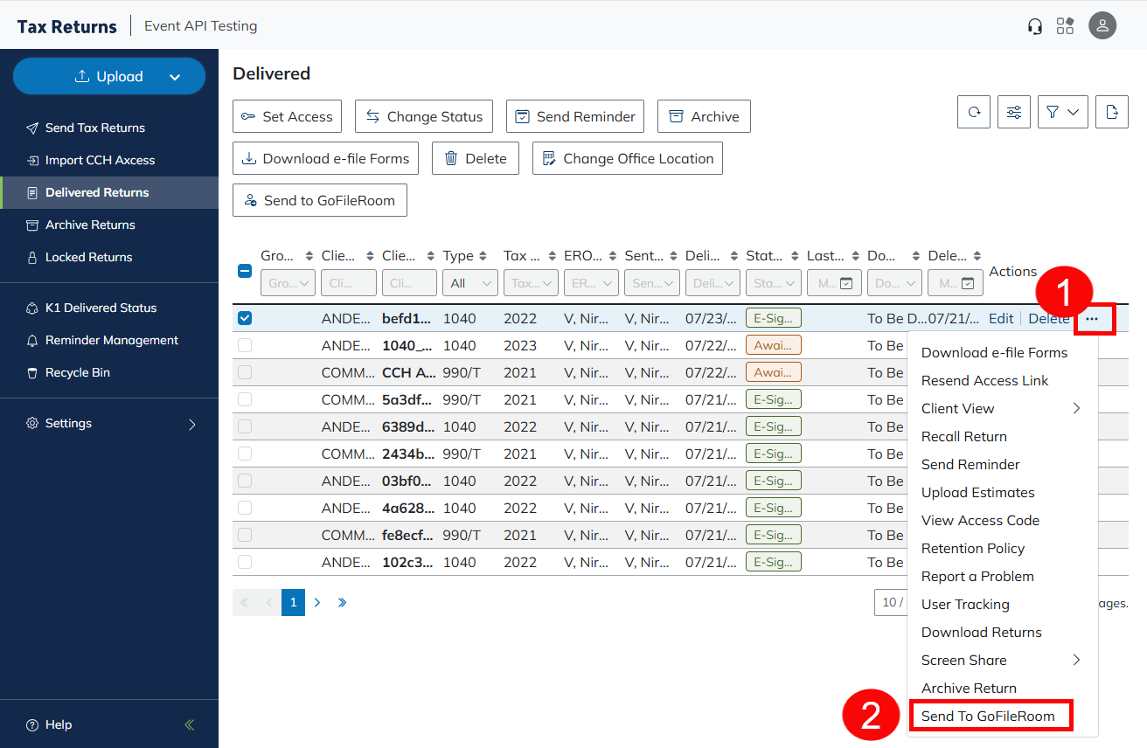Click the export document icon

click(1111, 112)
